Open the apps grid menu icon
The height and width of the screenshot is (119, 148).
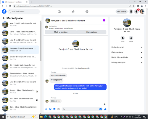coord(131,12)
